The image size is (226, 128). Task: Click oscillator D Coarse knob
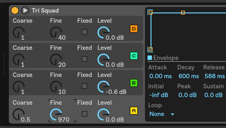[x=18, y=32]
